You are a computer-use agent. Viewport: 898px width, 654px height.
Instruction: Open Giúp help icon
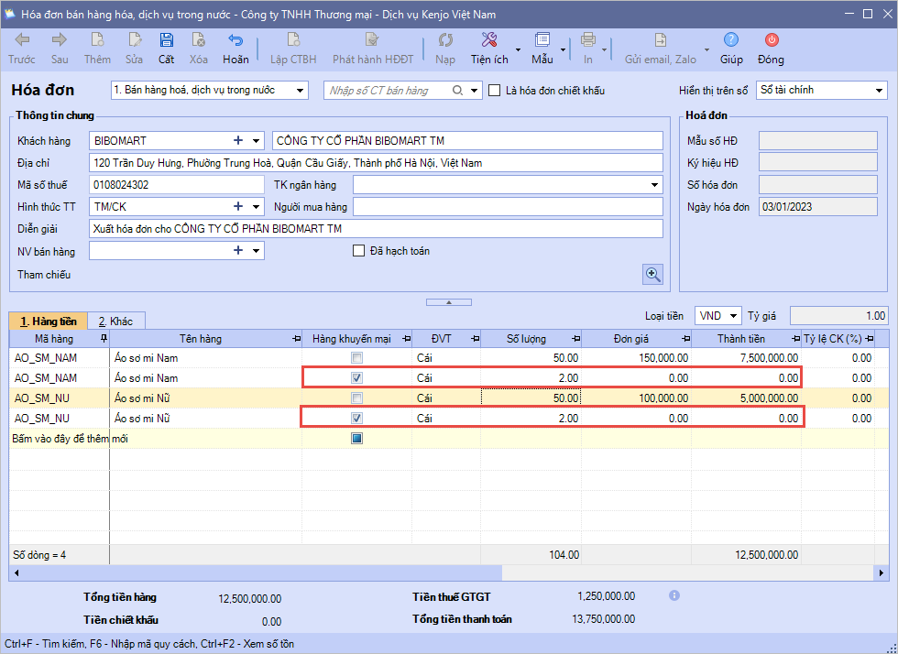(x=731, y=40)
